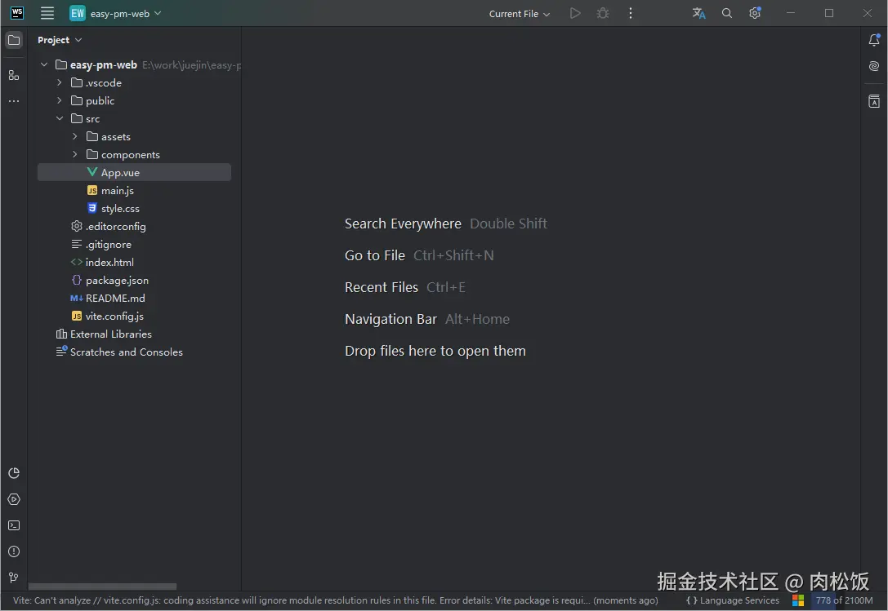Open More Actions vertical dots menu

pyautogui.click(x=631, y=13)
